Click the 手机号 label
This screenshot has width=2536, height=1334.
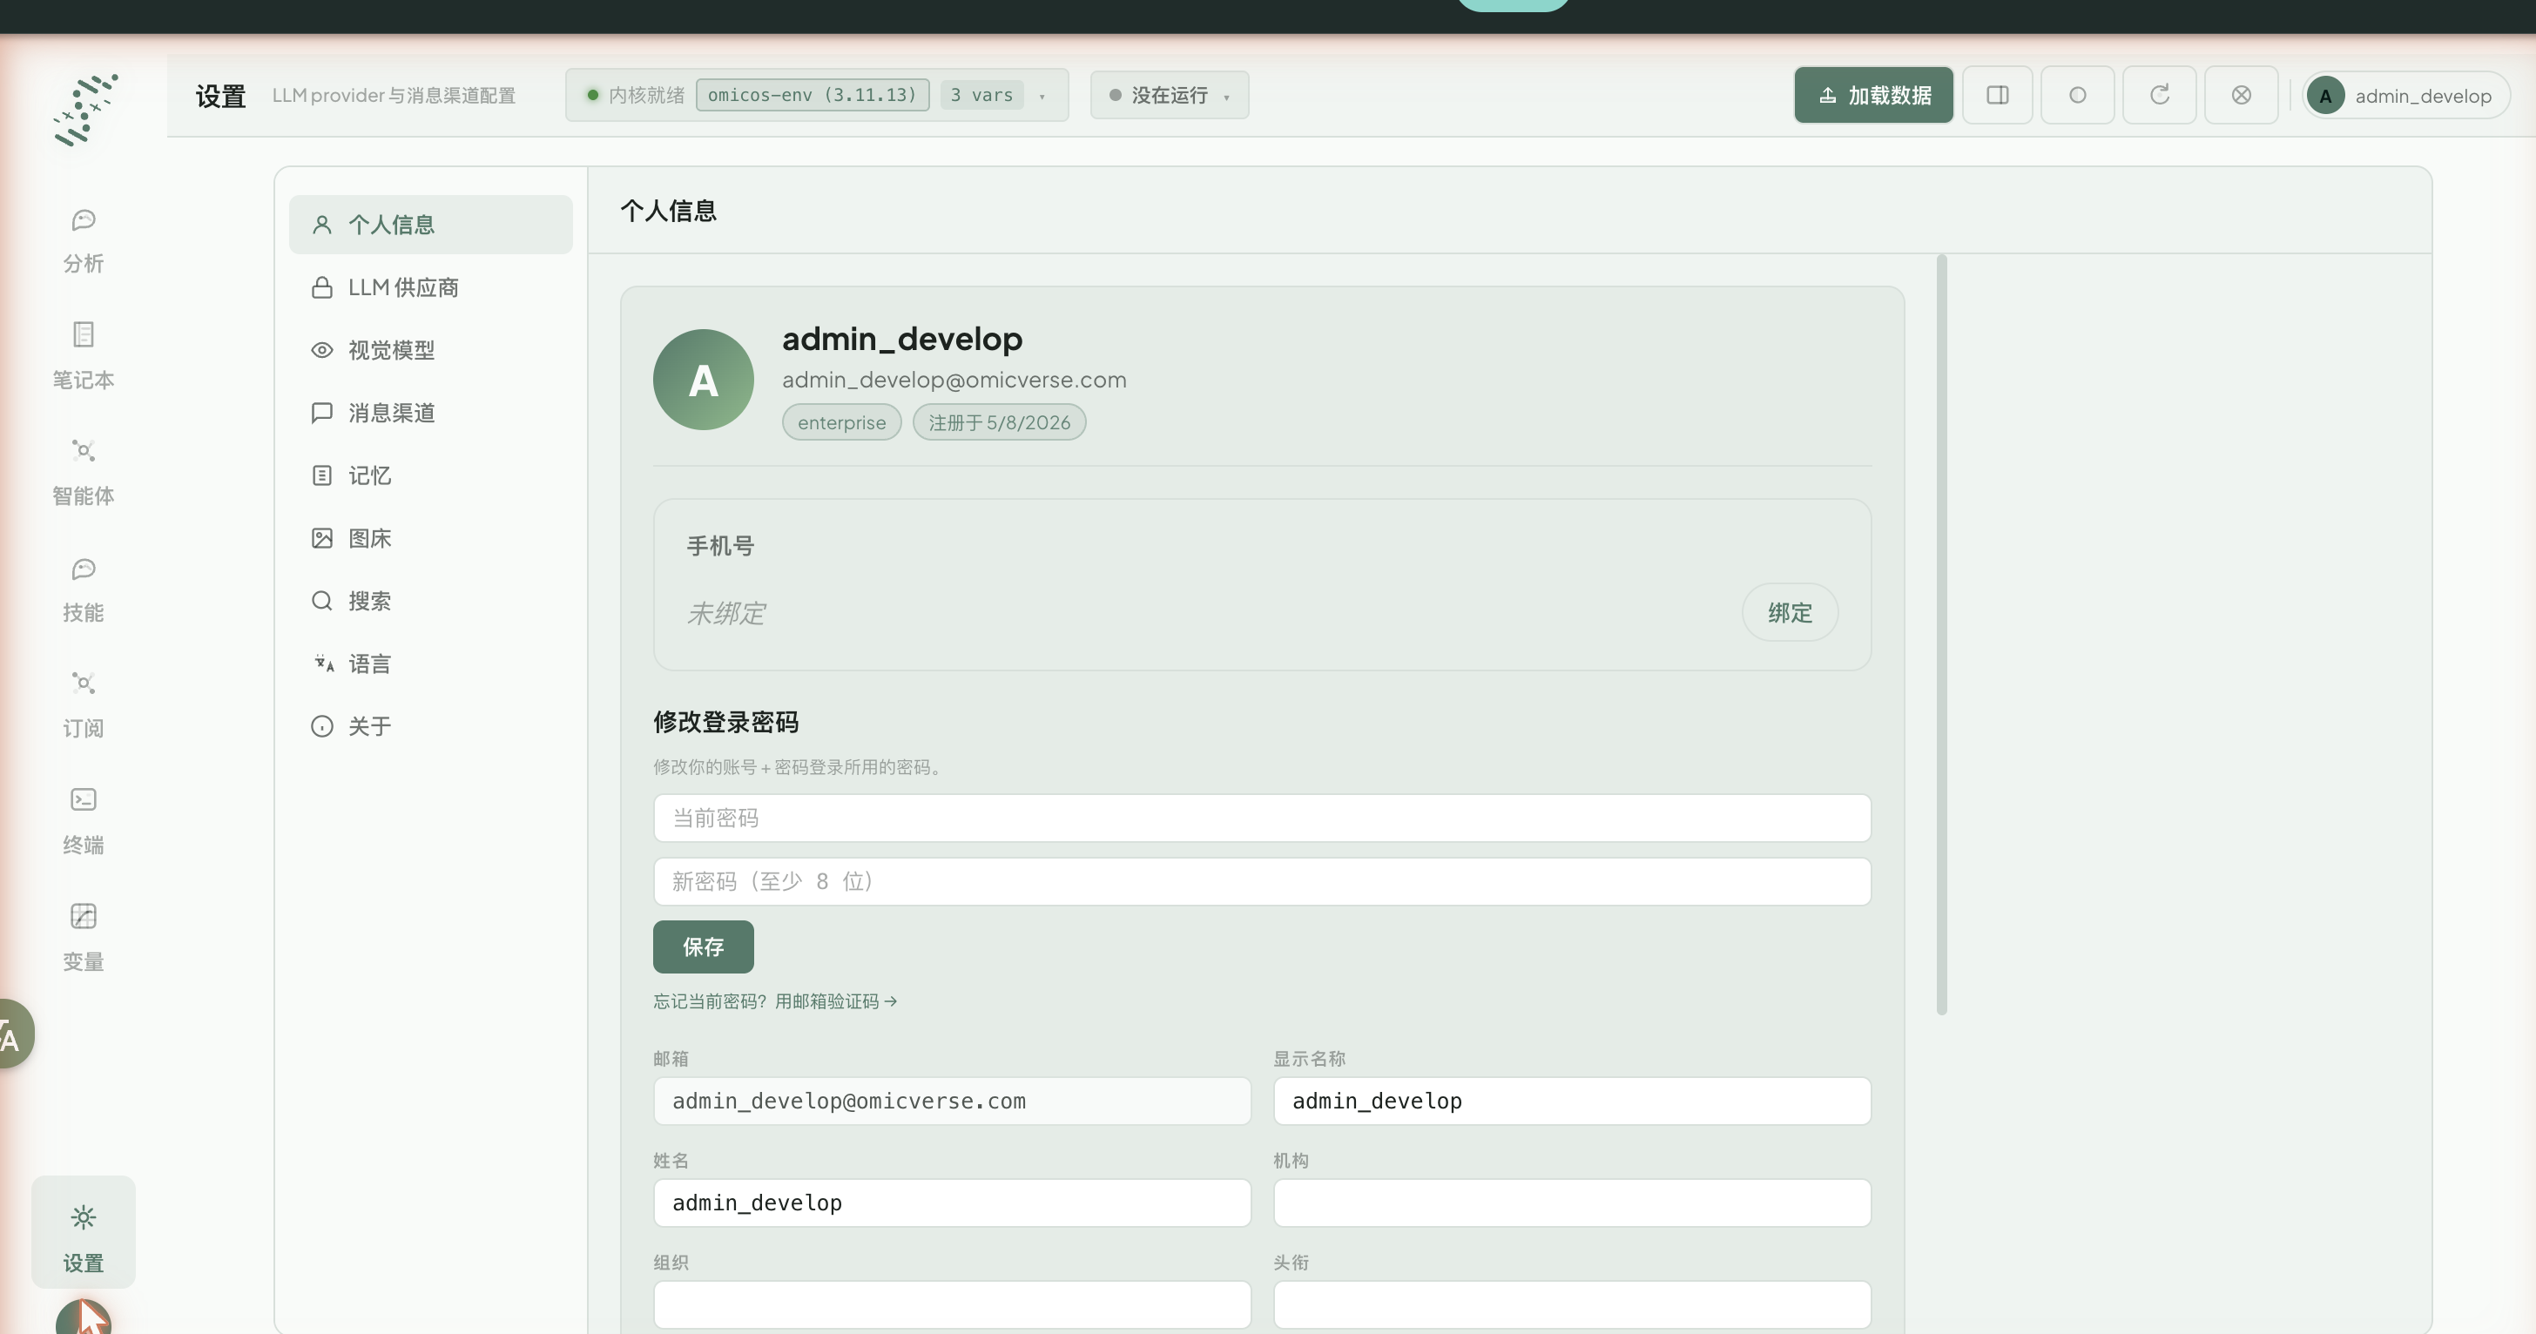pyautogui.click(x=719, y=546)
